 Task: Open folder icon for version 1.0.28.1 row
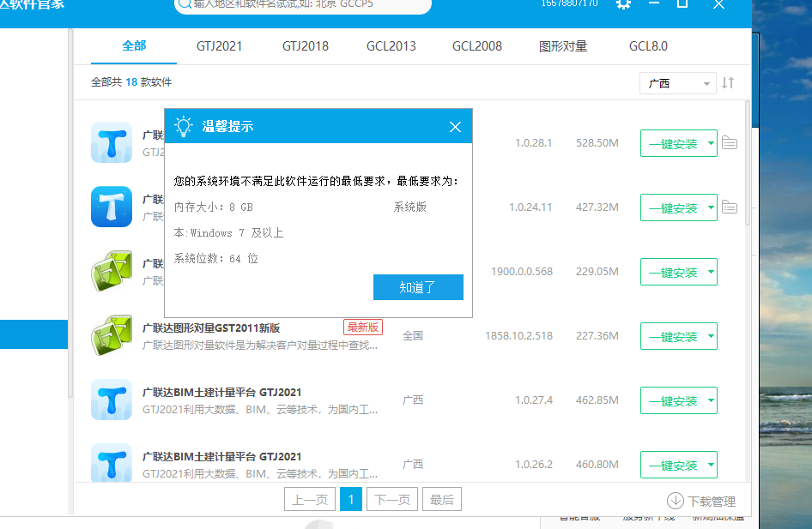pyautogui.click(x=730, y=142)
